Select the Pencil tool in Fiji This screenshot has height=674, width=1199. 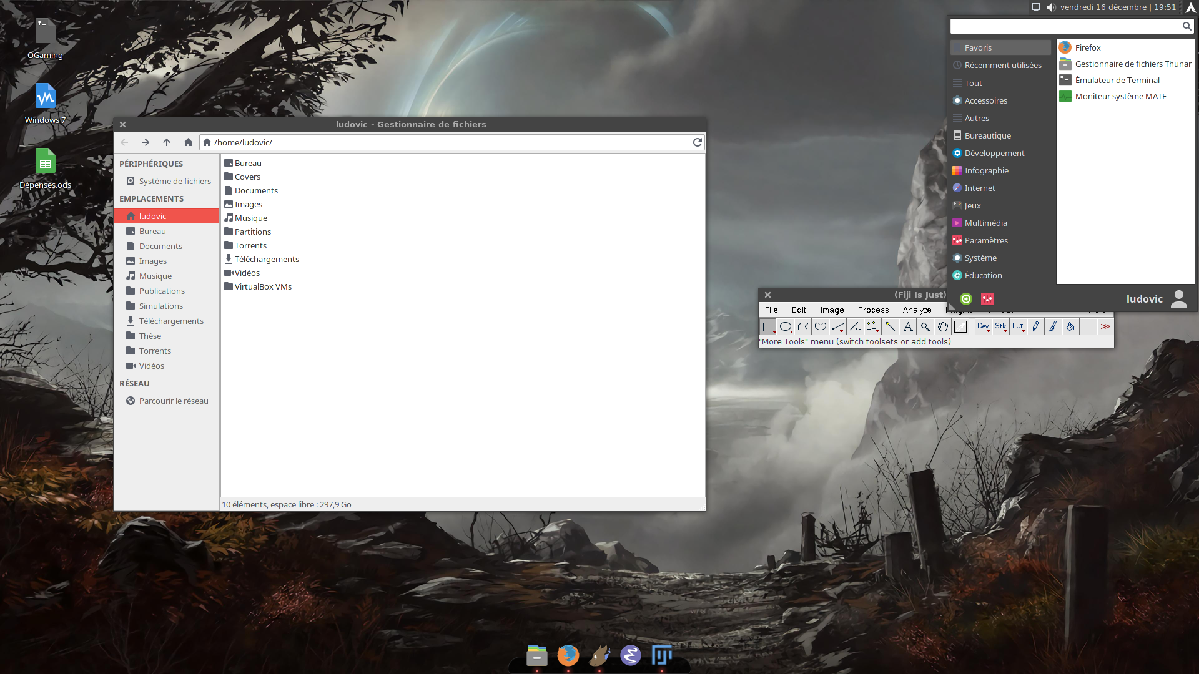pos(1035,326)
